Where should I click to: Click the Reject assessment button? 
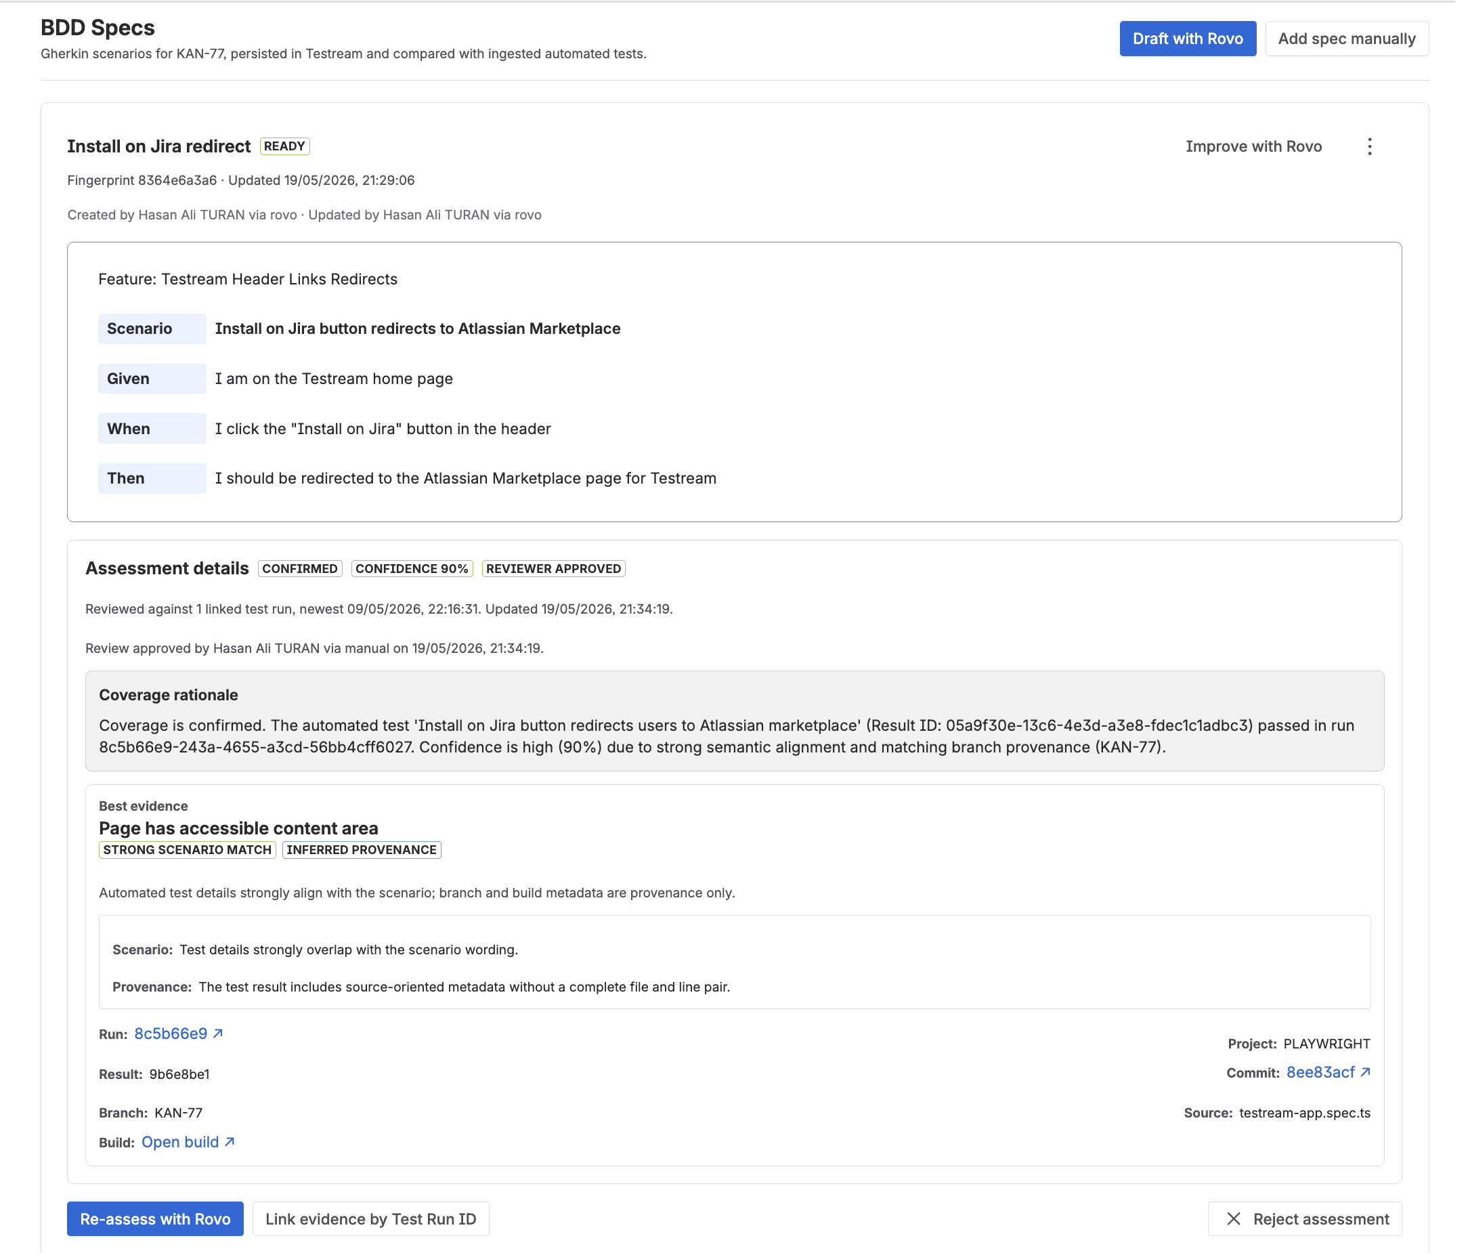coord(1304,1218)
